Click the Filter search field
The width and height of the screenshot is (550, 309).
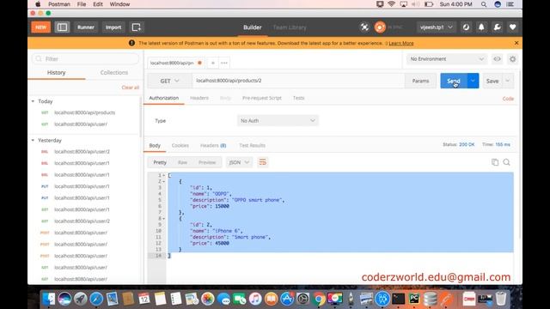[x=86, y=59]
